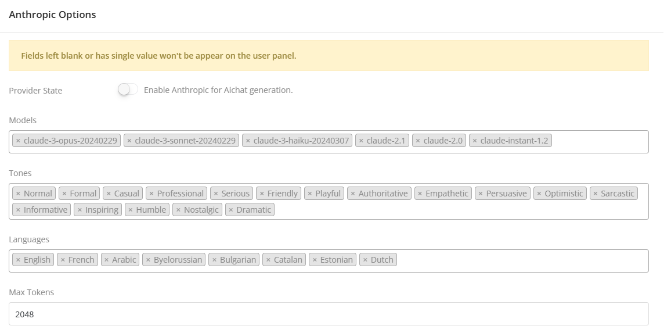Remove the claude-3-haiku-20240307 model tag

coord(248,141)
